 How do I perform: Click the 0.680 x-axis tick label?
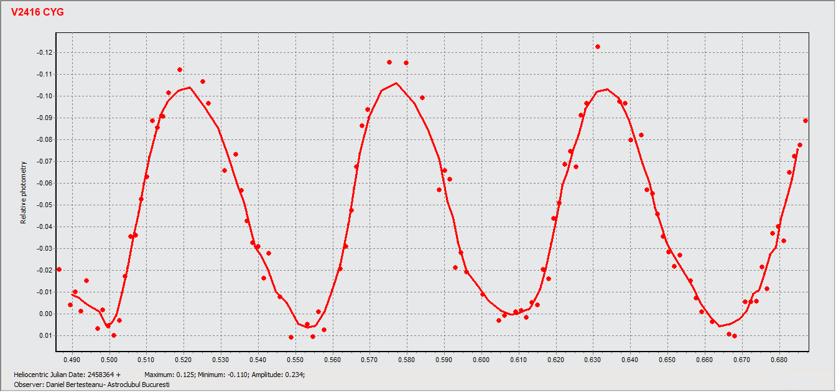(779, 360)
